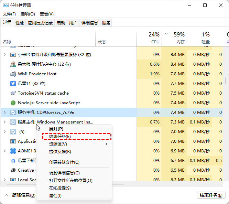Click the Task Manager title bar icon
The image size is (229, 204).
(x=6, y=6)
